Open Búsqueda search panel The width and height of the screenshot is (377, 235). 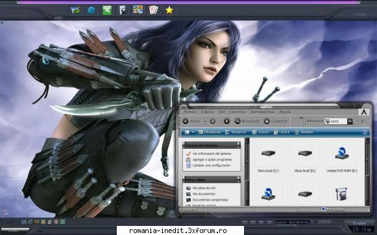point(247,121)
